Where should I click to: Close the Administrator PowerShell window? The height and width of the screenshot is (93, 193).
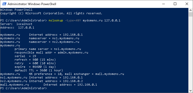187,4
